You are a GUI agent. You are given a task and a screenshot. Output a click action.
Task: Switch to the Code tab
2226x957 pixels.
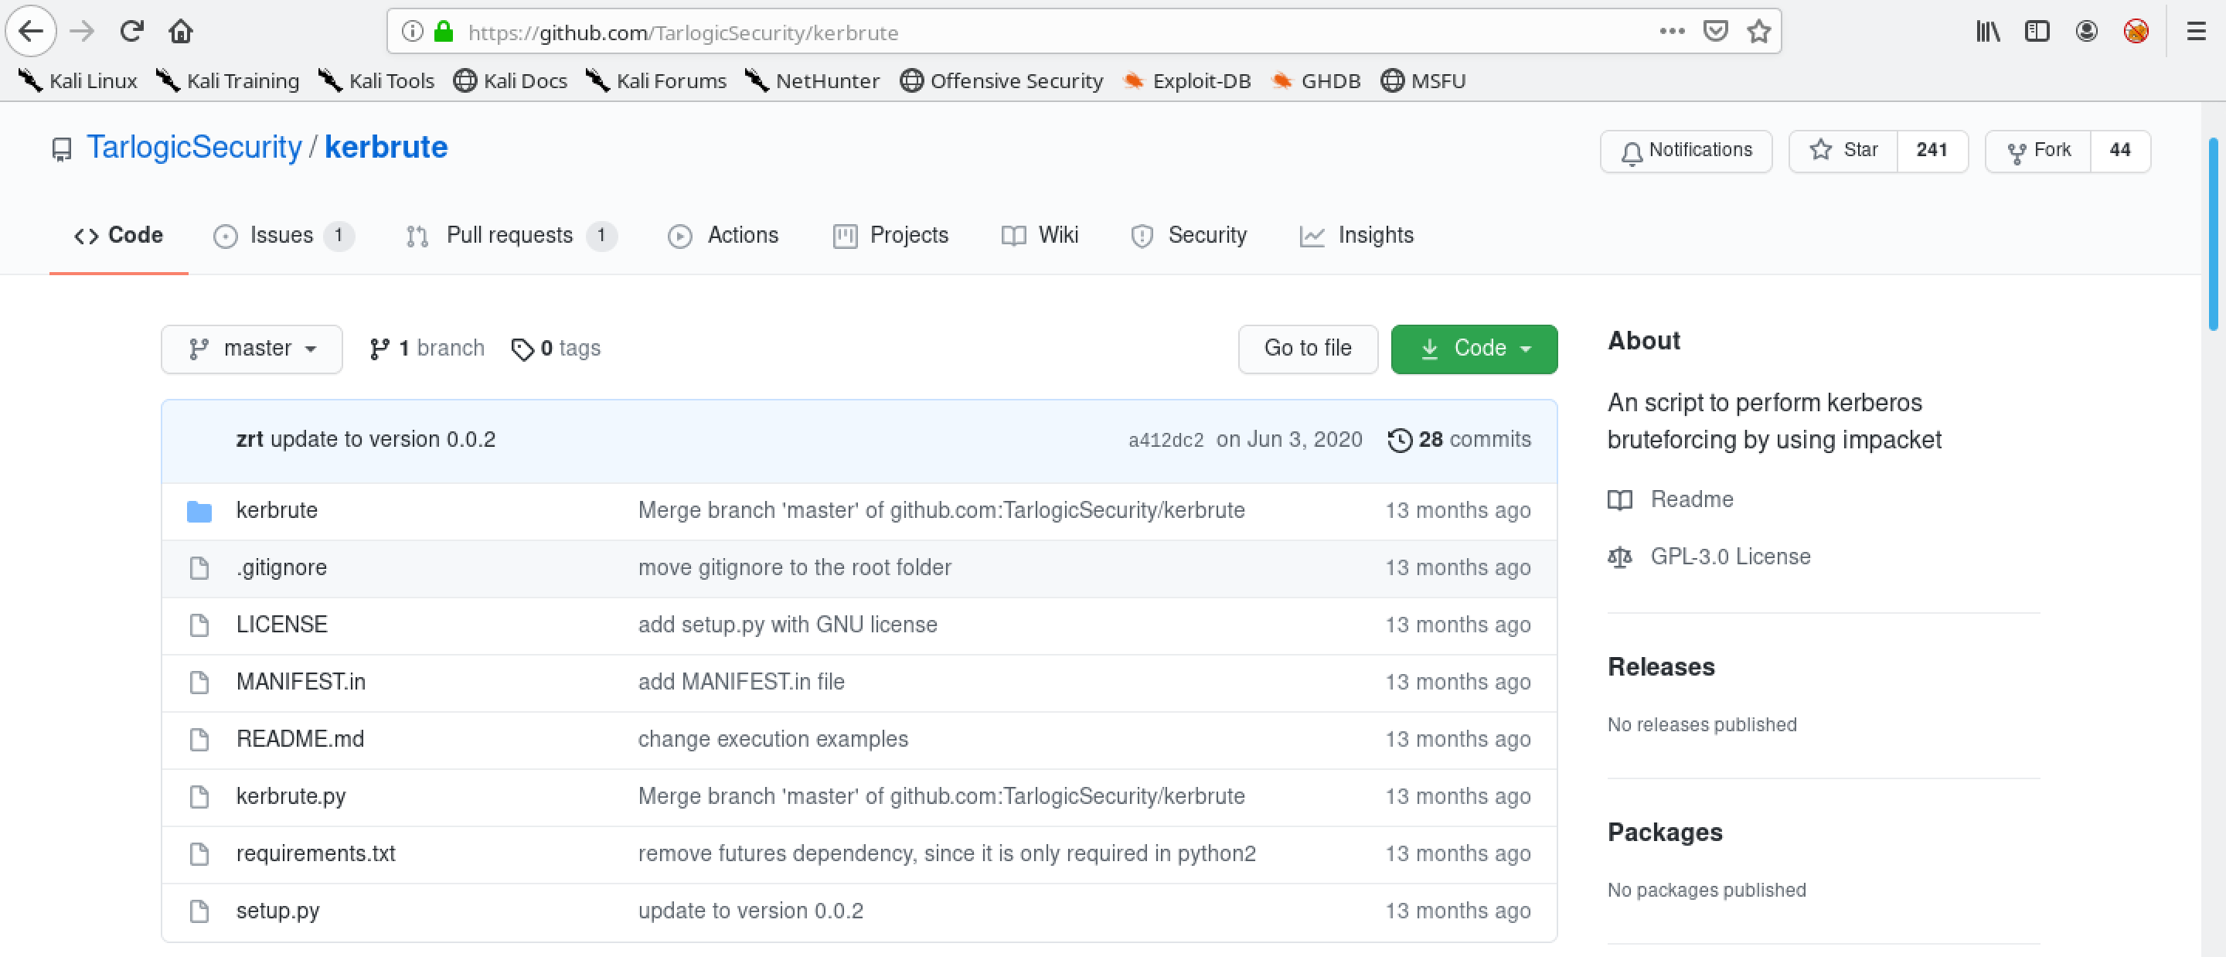click(x=118, y=235)
